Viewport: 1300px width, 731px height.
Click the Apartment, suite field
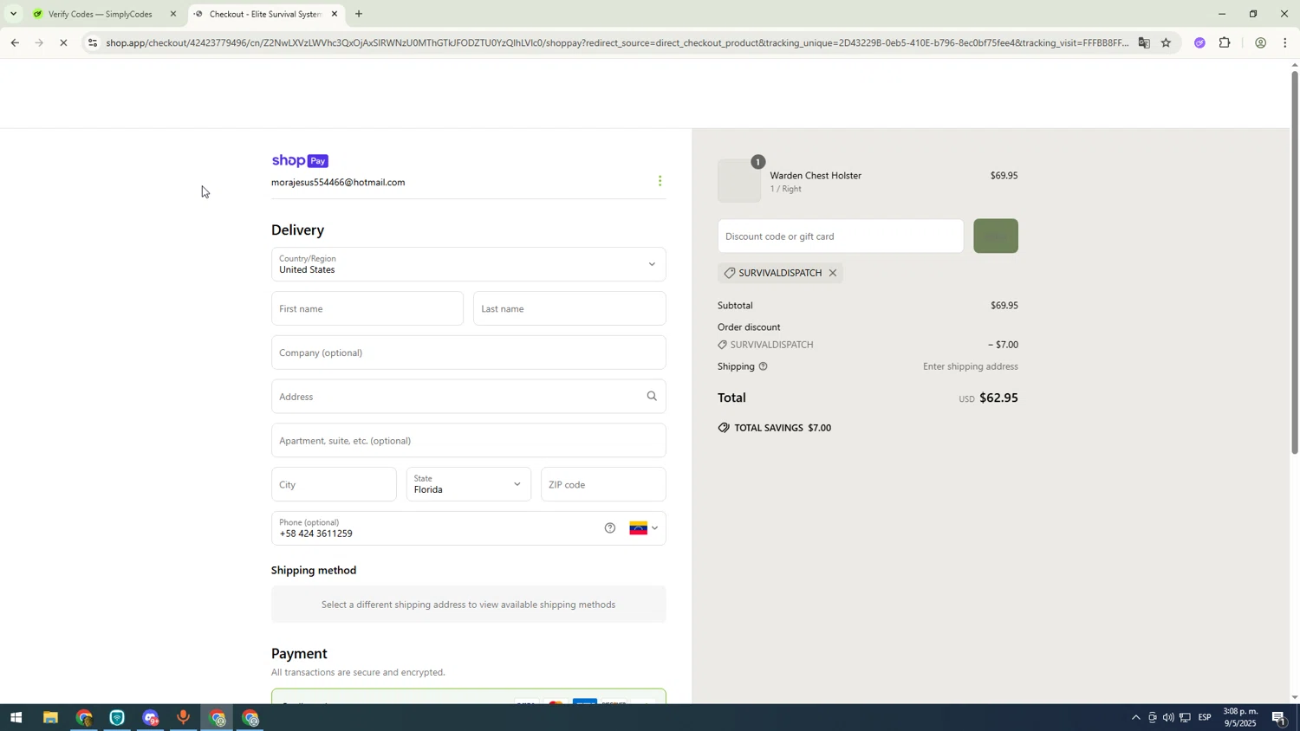pos(468,441)
